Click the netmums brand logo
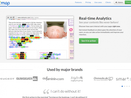131x98 pixels. pyautogui.click(x=77, y=79)
